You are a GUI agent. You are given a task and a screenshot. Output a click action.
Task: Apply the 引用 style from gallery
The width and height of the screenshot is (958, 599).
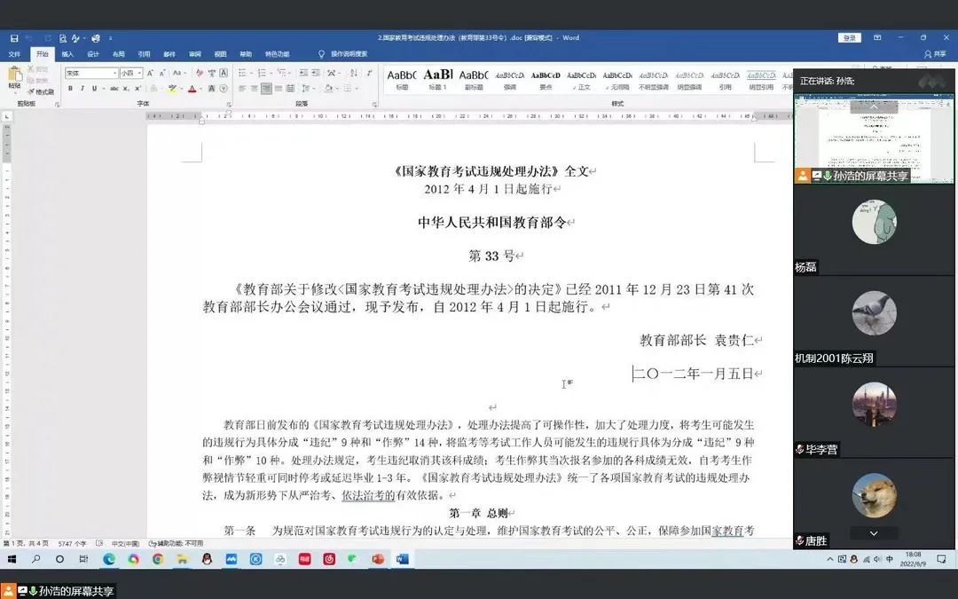(726, 79)
